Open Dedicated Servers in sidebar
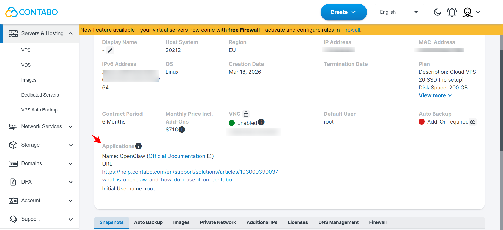 tap(40, 95)
